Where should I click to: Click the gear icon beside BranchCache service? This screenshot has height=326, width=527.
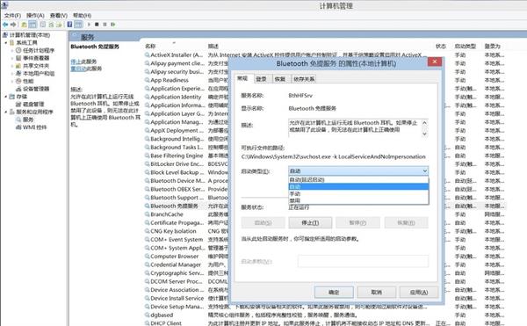coord(148,214)
